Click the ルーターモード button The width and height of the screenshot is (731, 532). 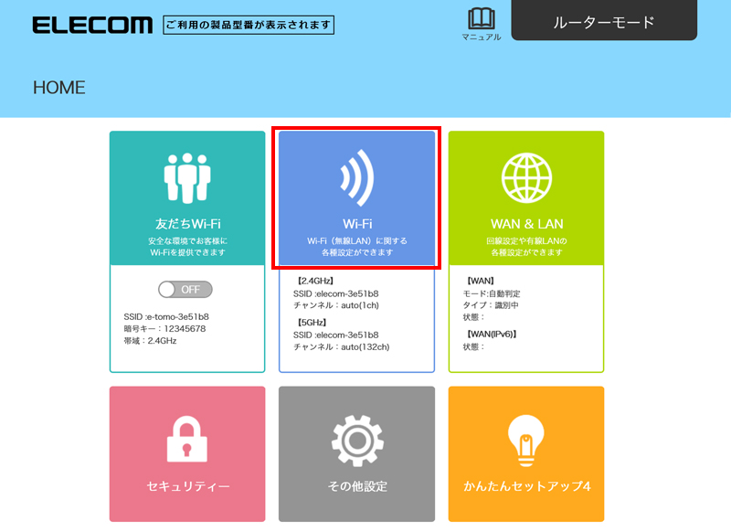[x=604, y=20]
